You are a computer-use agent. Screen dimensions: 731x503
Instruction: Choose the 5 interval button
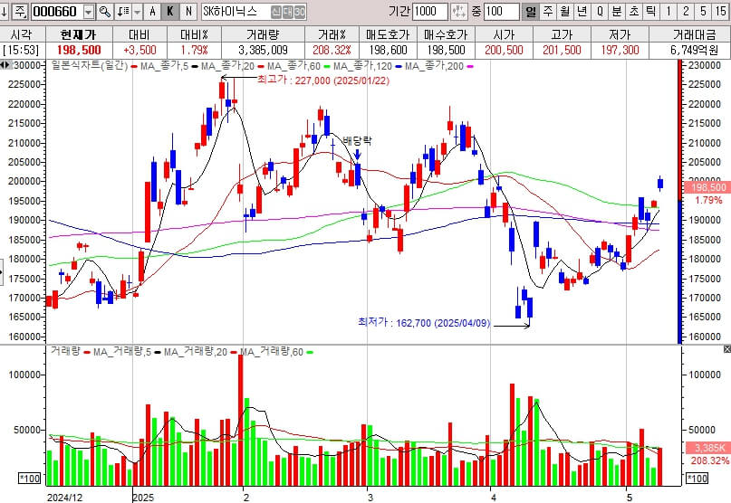pos(703,11)
